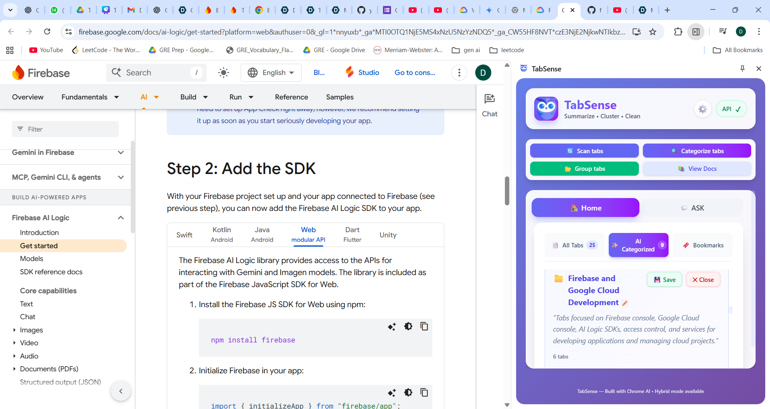Open Firebase Studio link
This screenshot has width=770, height=409.
coord(362,73)
